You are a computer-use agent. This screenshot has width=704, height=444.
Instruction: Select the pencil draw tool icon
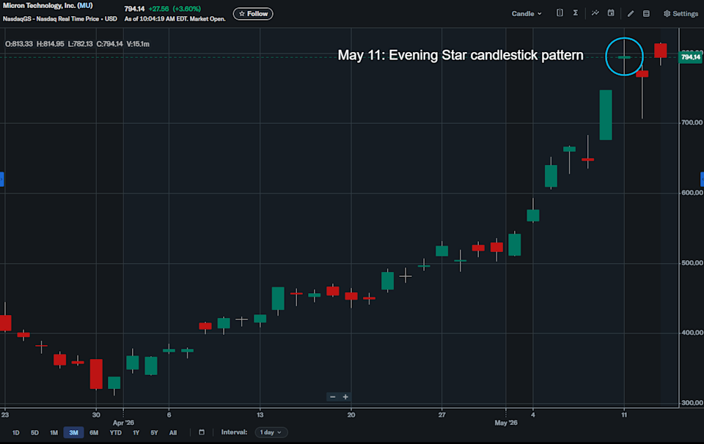point(631,14)
